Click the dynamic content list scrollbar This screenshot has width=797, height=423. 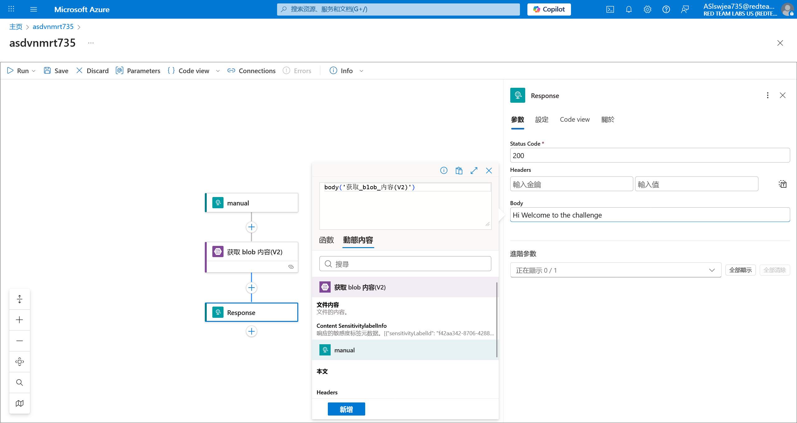coord(497,320)
